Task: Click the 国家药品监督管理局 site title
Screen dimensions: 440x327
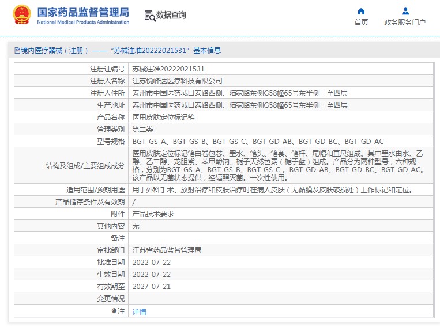Action: click(x=83, y=12)
